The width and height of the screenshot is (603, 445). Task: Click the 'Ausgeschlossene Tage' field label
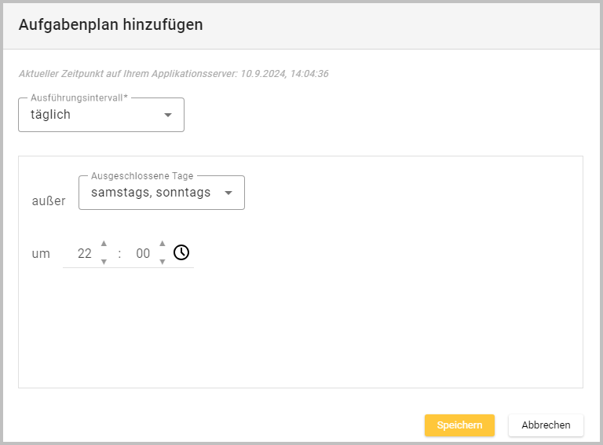[x=142, y=176]
